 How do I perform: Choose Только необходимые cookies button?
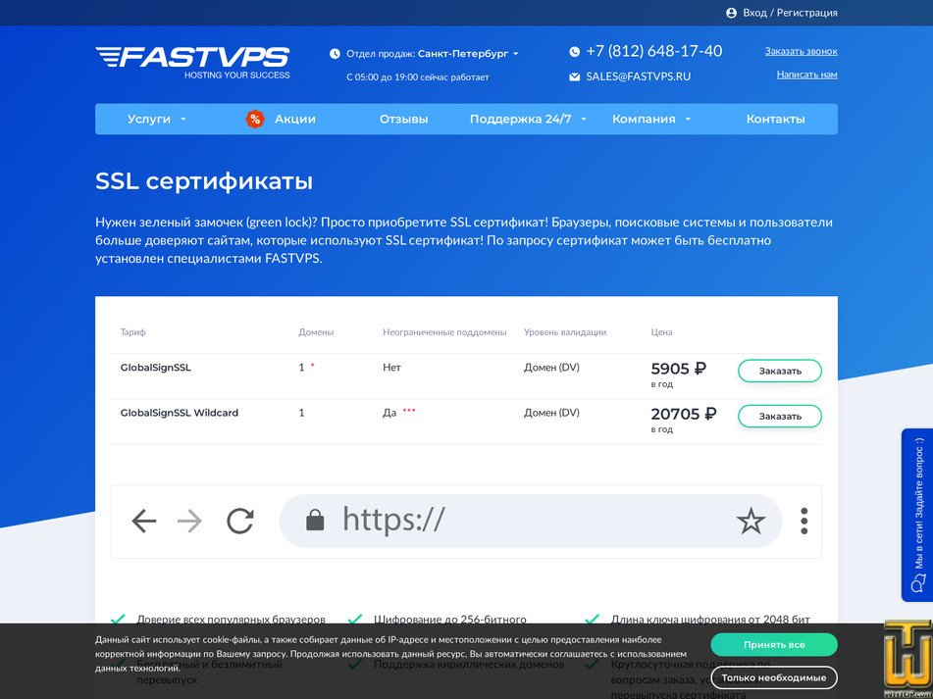773,677
